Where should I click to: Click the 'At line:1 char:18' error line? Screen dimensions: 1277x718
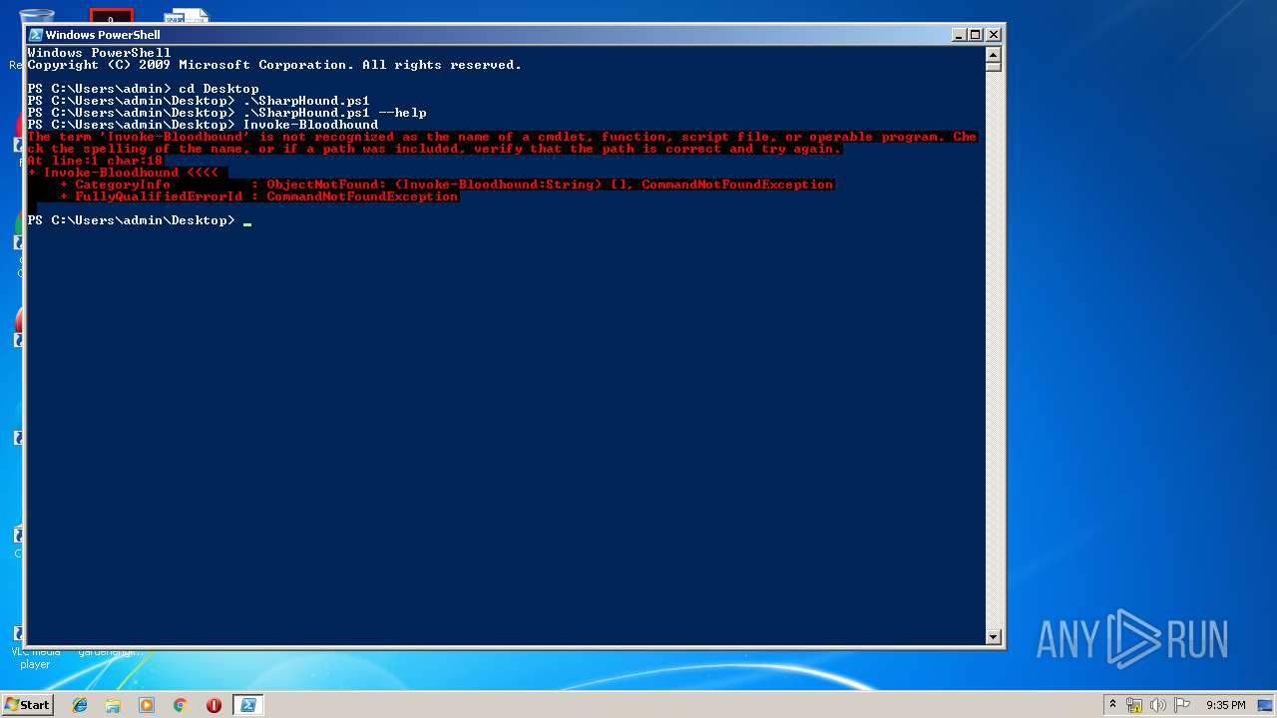95,161
